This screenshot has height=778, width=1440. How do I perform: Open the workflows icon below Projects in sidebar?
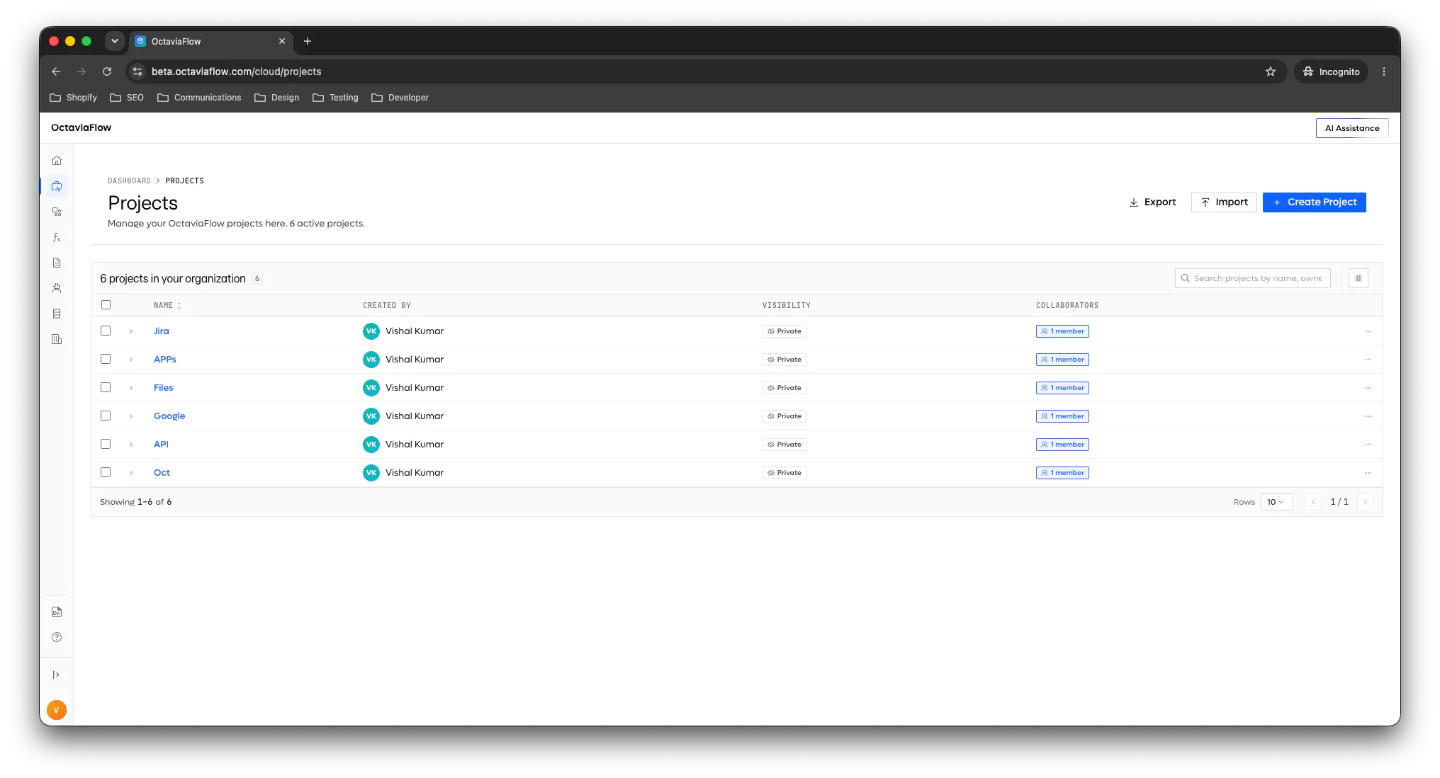point(57,212)
